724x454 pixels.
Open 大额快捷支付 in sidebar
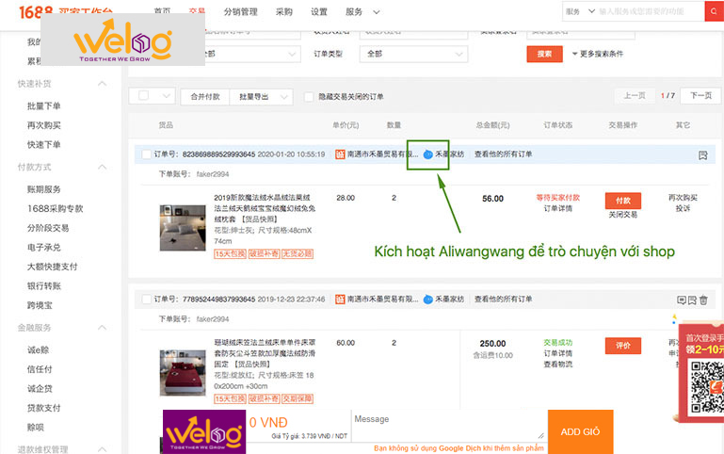[52, 267]
